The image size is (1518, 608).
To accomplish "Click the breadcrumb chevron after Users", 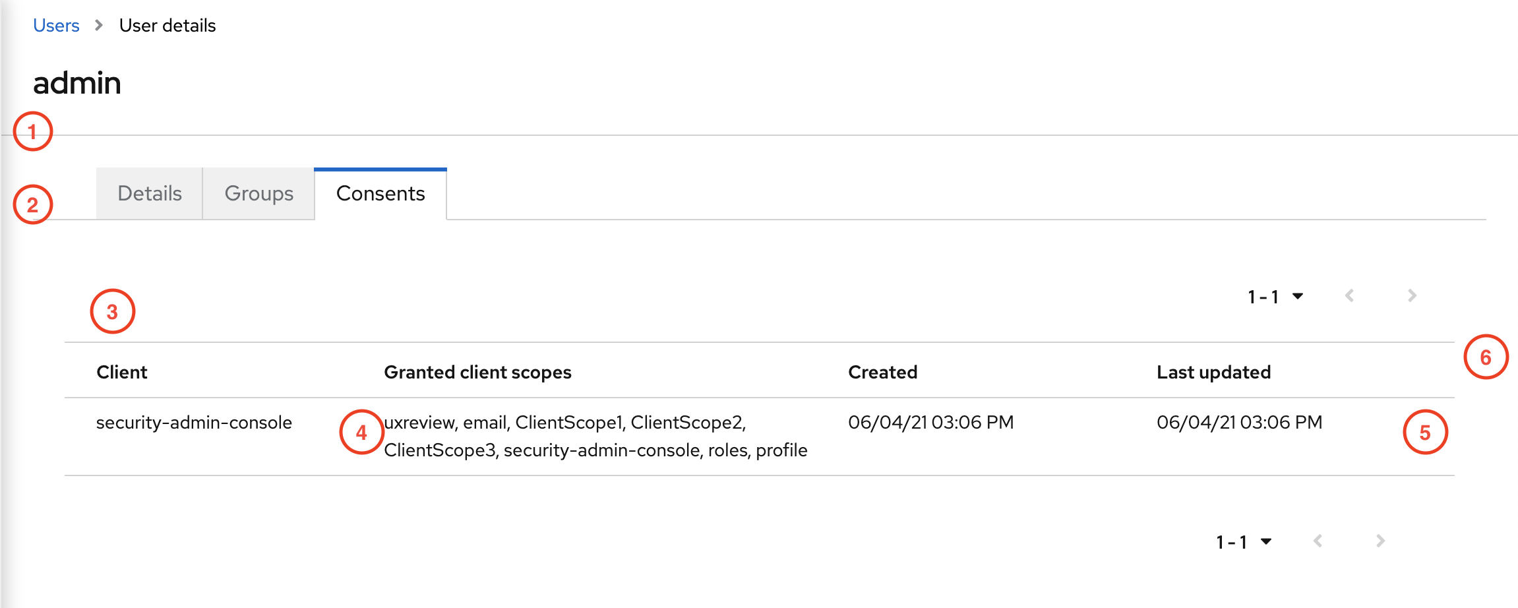I will pos(98,25).
